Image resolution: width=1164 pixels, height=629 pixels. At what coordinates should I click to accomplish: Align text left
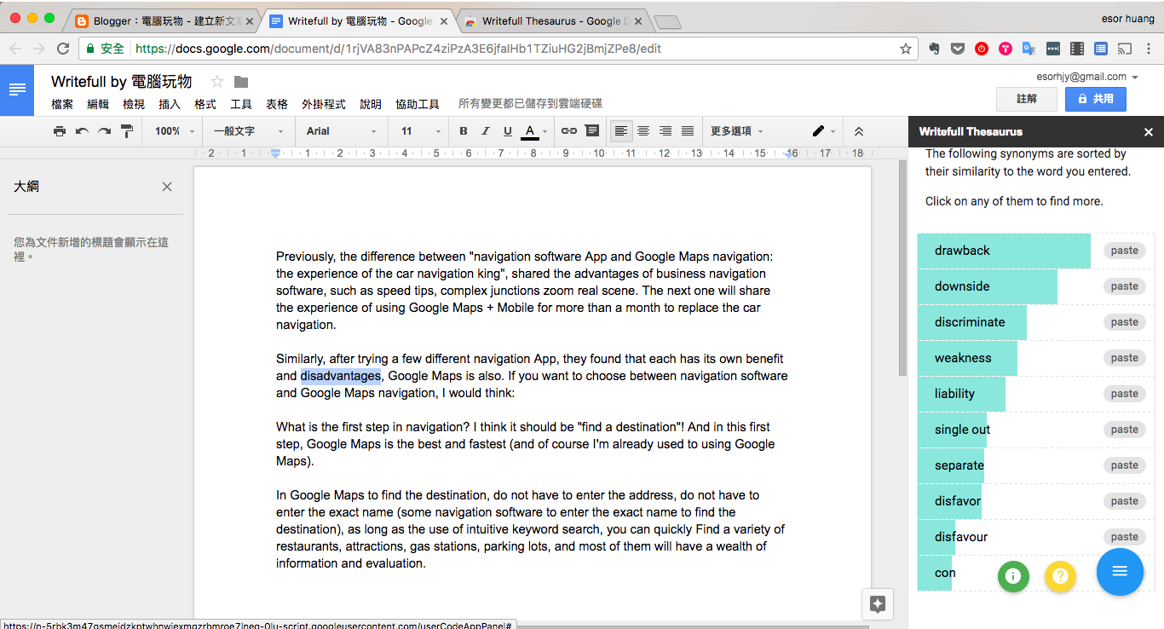coord(621,131)
